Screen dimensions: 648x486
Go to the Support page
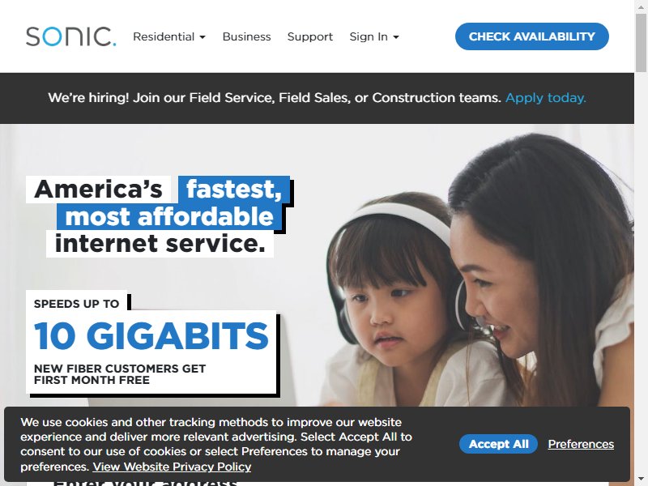coord(310,36)
